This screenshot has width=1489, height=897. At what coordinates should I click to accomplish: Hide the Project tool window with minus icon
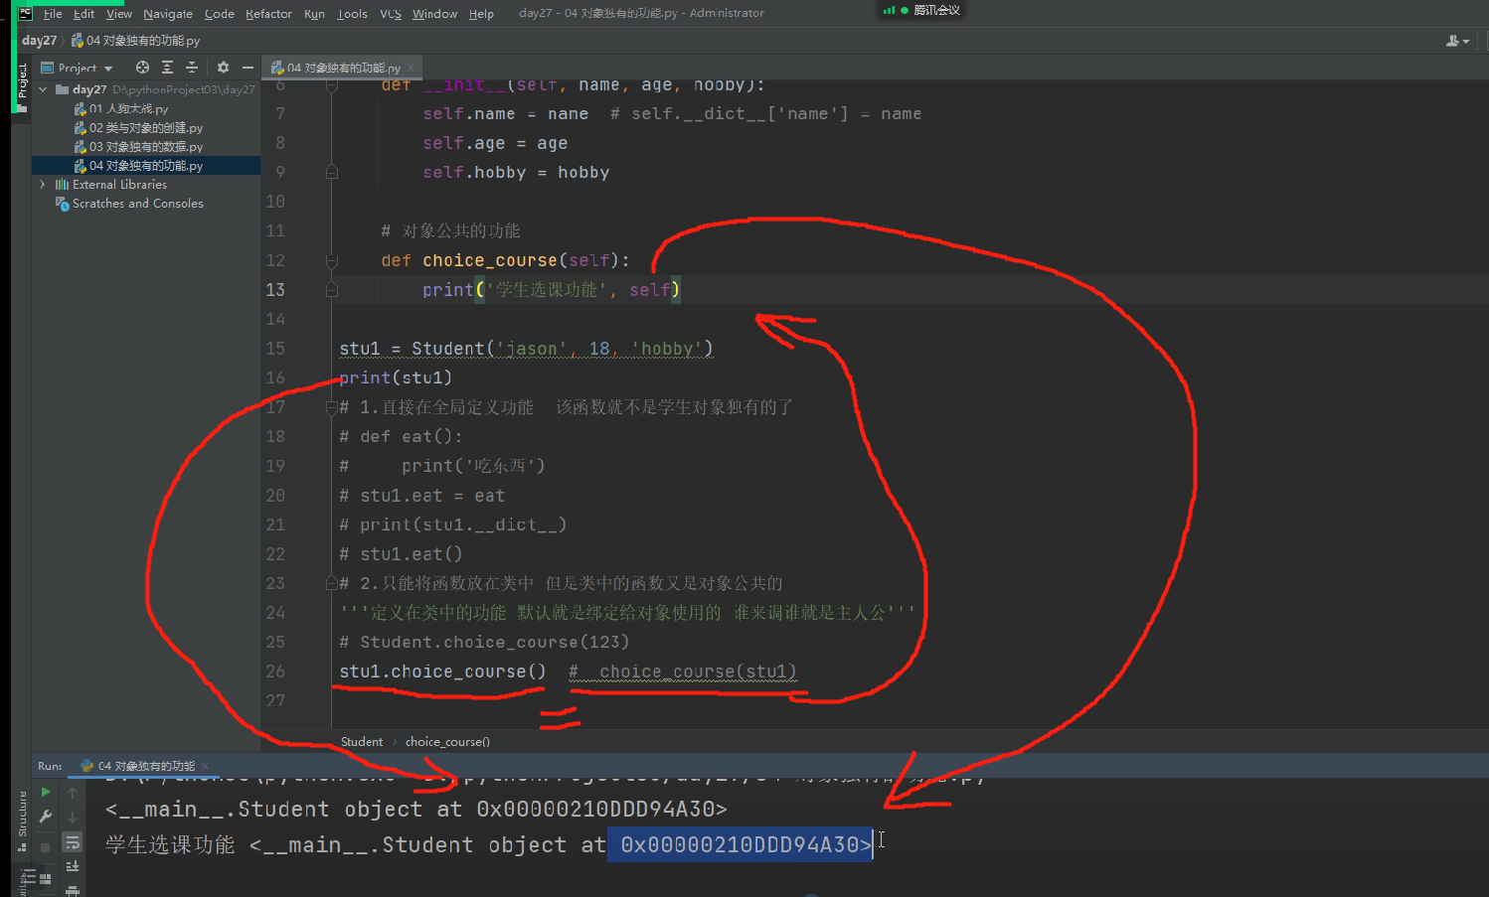point(248,68)
